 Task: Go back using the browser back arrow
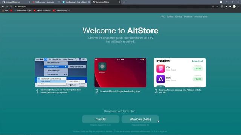click(3, 6)
